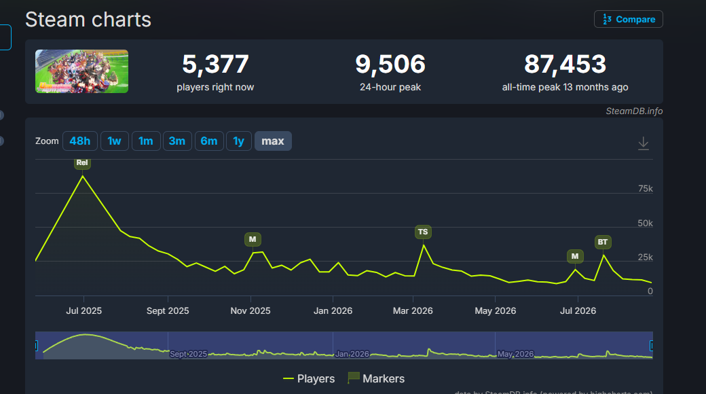The height and width of the screenshot is (394, 706).
Task: Select the 6m zoom range
Action: [209, 141]
